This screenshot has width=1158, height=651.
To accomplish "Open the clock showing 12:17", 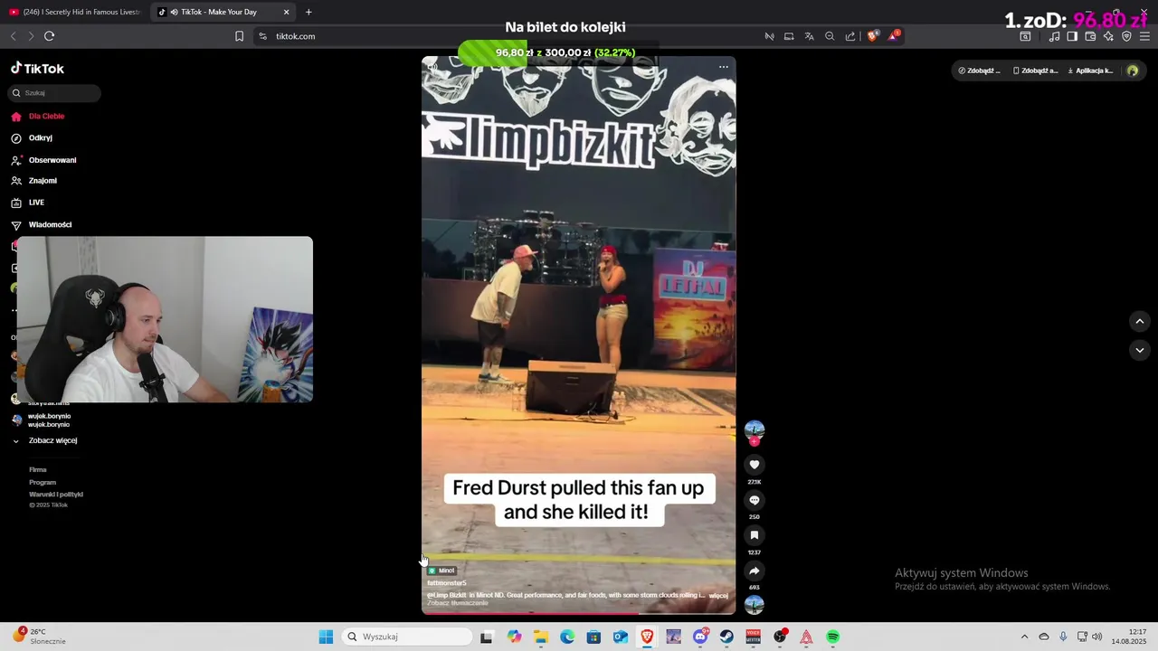I will pos(1129,637).
